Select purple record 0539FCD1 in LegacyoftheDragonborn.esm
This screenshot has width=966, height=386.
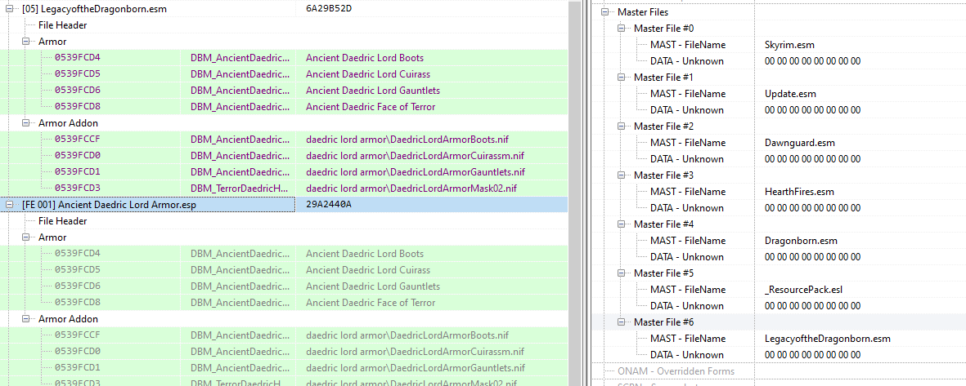coord(78,172)
